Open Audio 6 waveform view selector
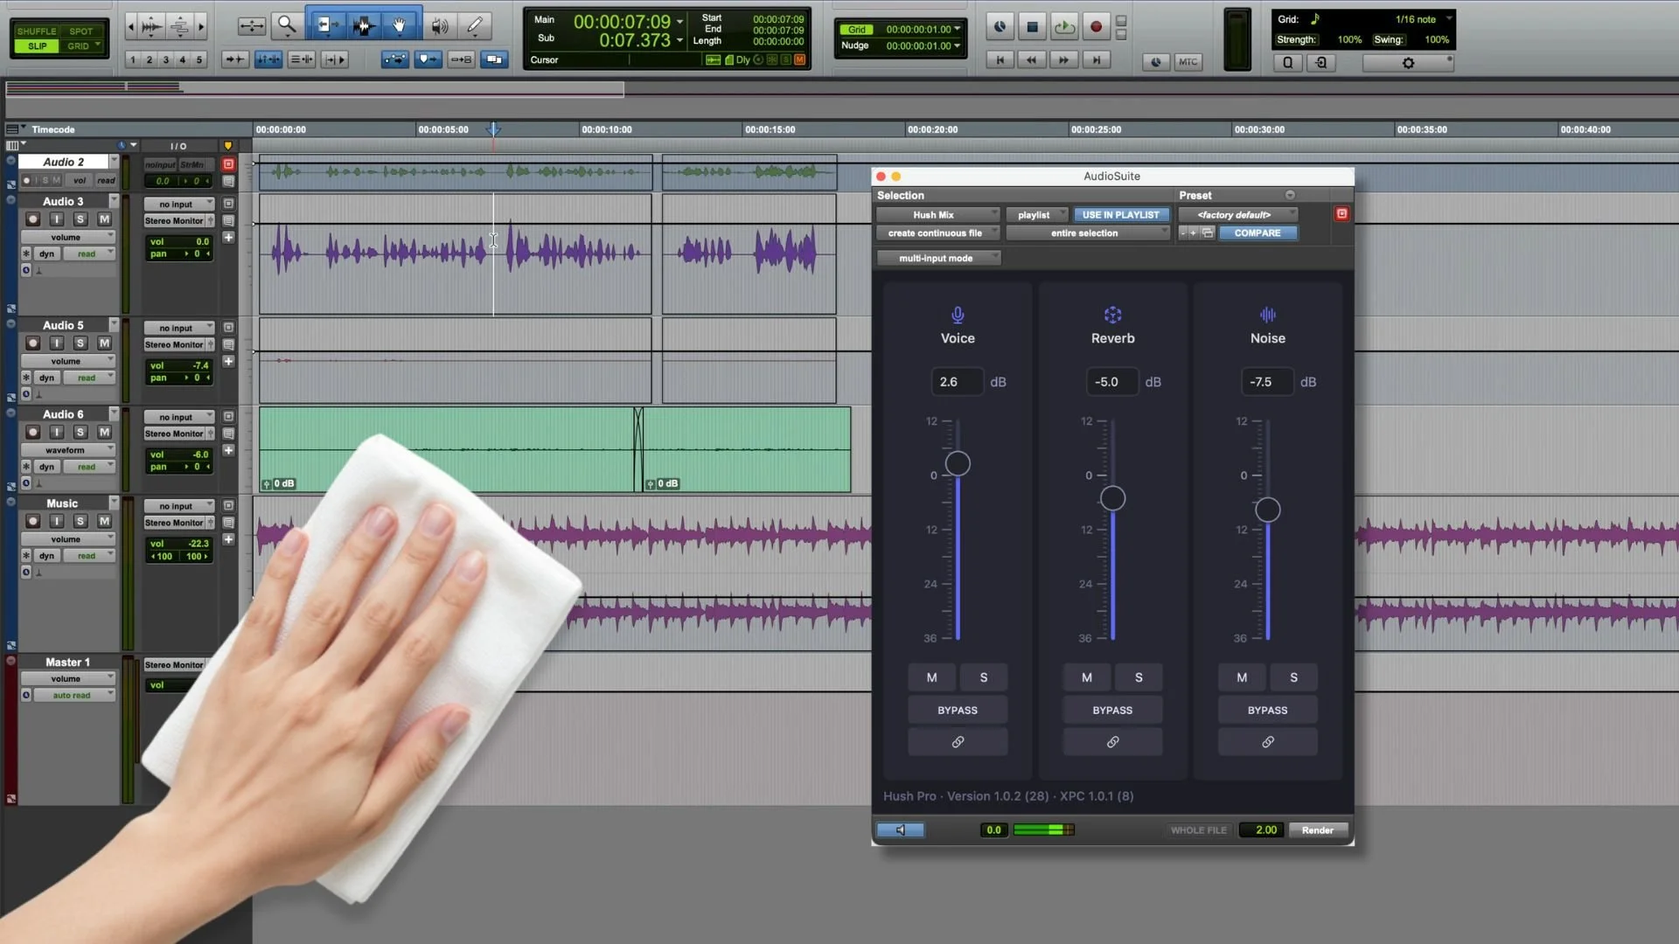The image size is (1679, 944). [68, 450]
